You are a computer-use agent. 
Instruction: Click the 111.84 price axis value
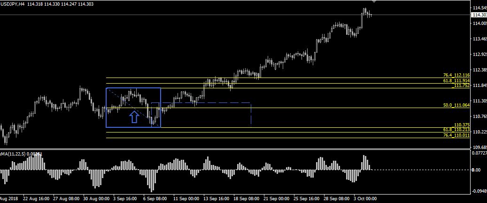(x=480, y=86)
